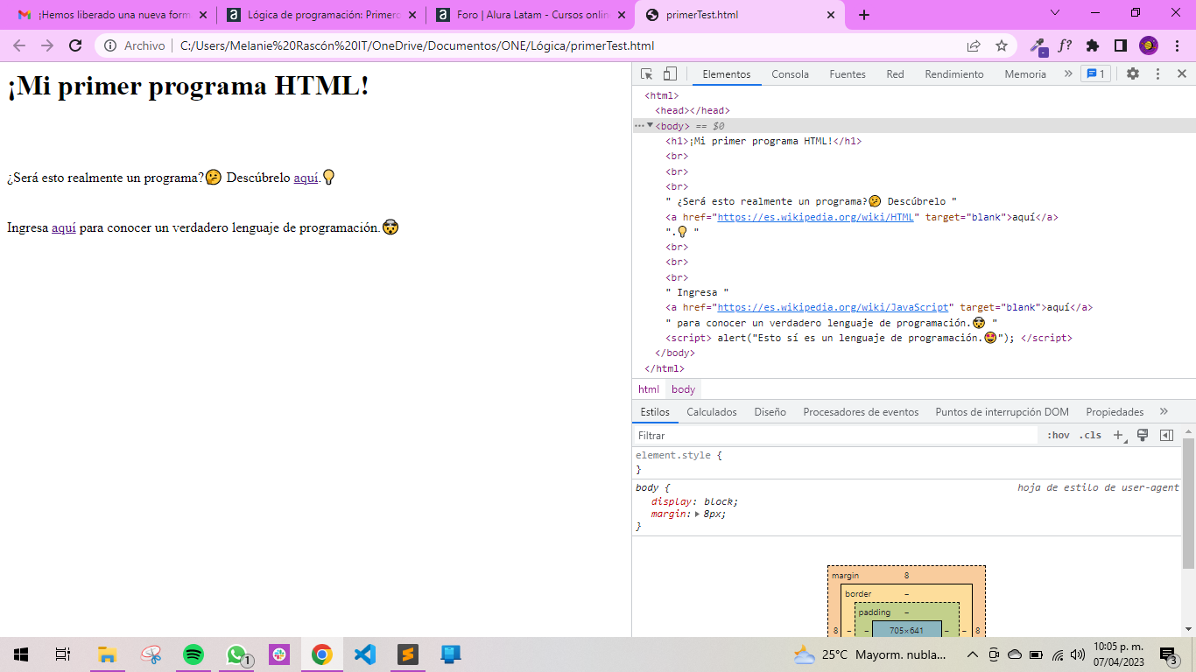
Task: Select the html opening tag in DOM tree
Action: pyautogui.click(x=661, y=95)
